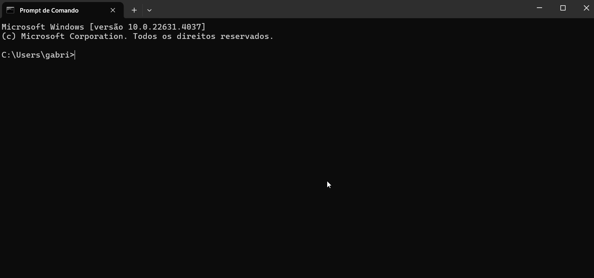The image size is (594, 278).
Task: Click the (c) copyright symbol text
Action: [9, 36]
